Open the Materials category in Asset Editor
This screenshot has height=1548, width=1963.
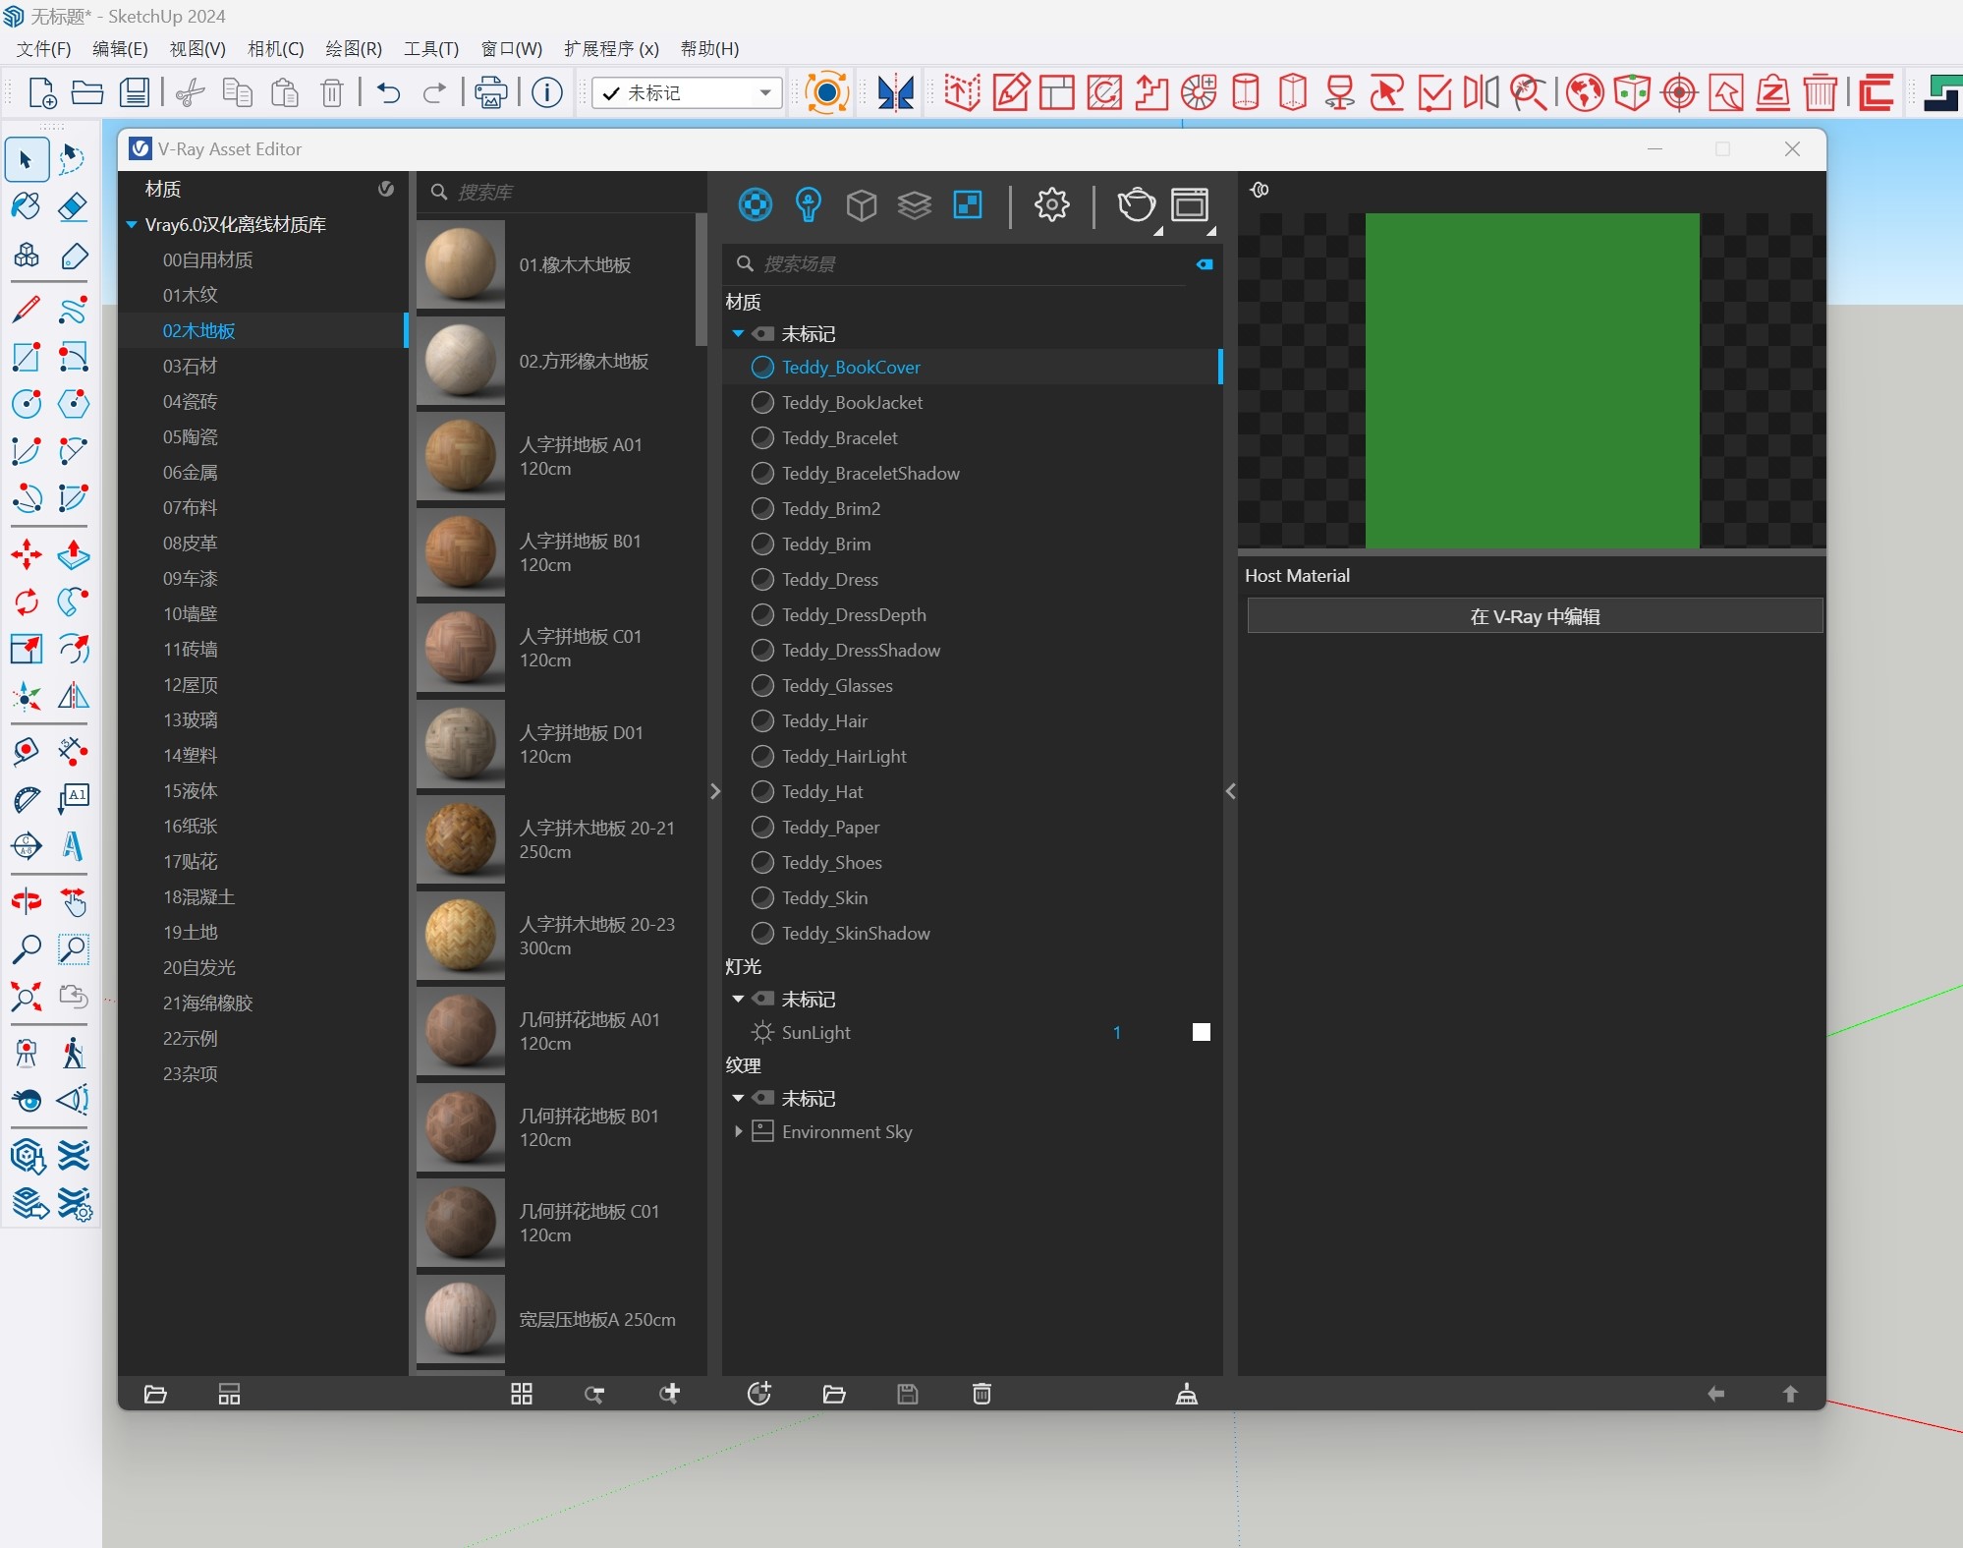(x=755, y=204)
